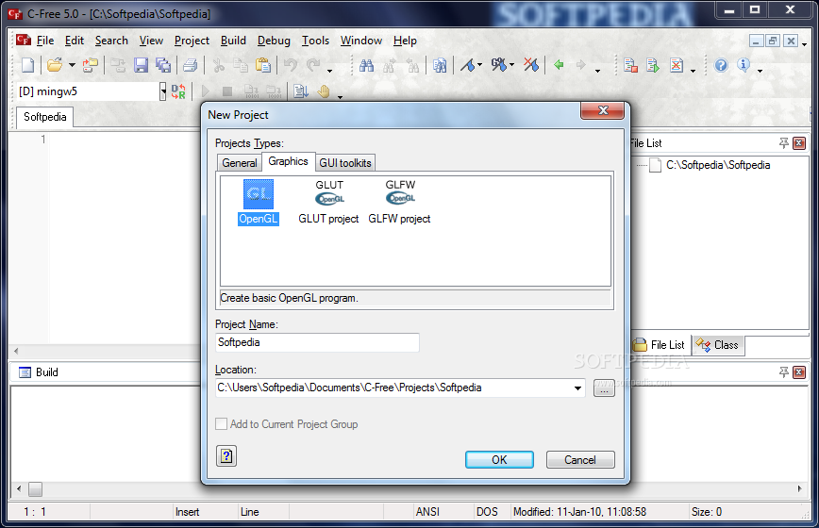Select the GLFW project icon
Screen dimensions: 819x528
point(399,202)
